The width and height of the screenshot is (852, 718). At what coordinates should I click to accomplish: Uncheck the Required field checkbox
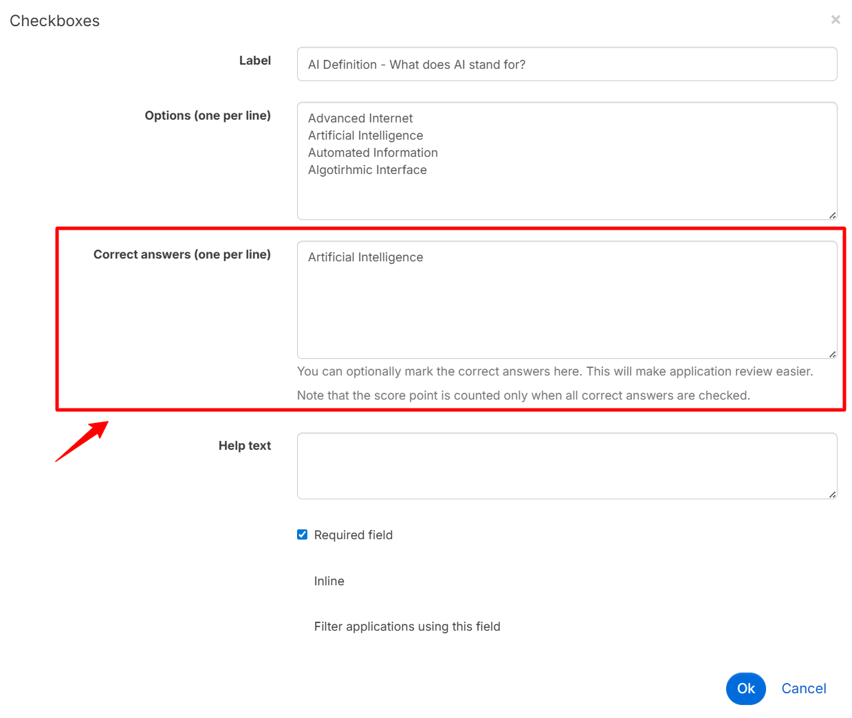pyautogui.click(x=303, y=534)
